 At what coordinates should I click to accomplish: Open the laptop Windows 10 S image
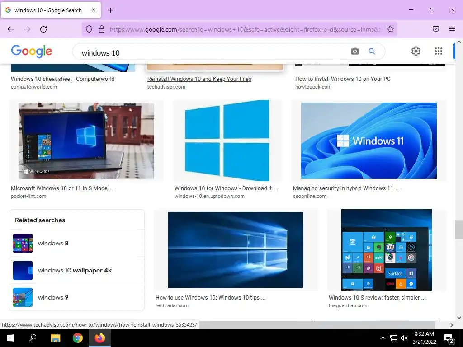[x=86, y=141]
